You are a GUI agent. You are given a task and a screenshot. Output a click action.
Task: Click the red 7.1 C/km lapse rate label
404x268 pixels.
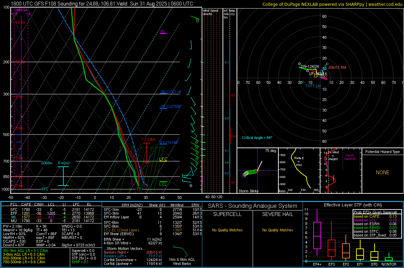click(148, 139)
